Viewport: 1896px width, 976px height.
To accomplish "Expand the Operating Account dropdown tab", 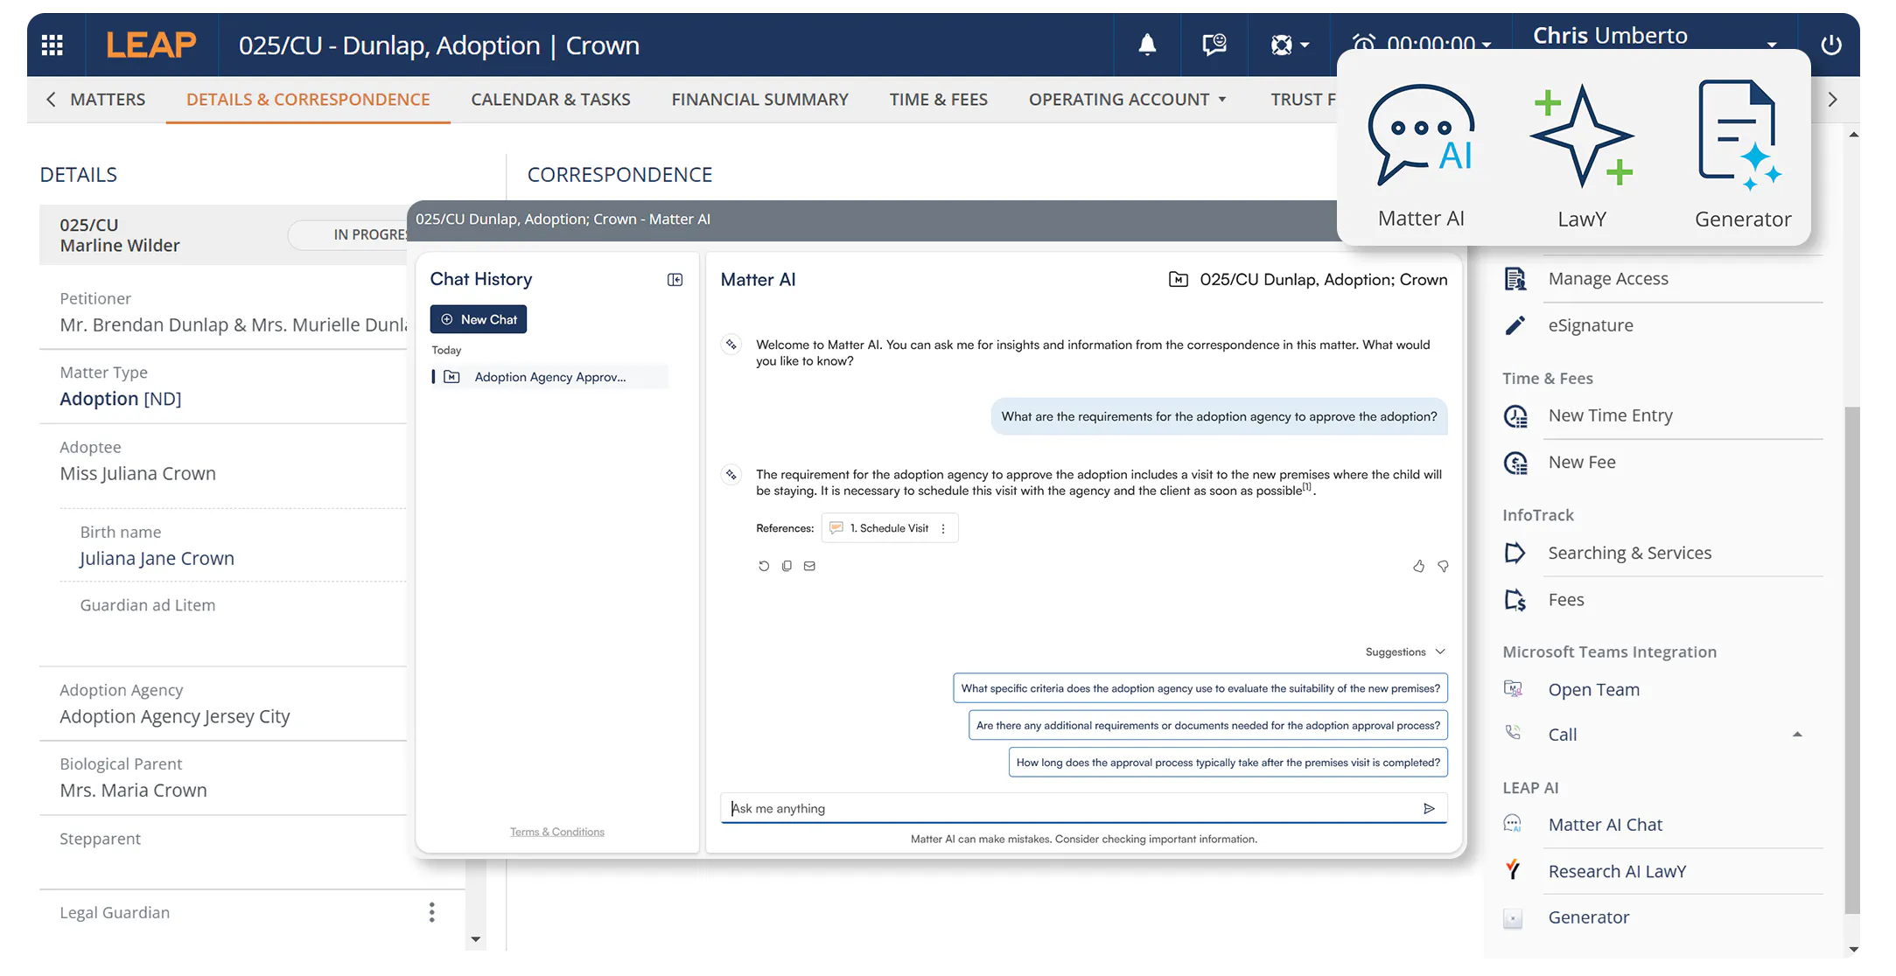I will pos(1127,100).
